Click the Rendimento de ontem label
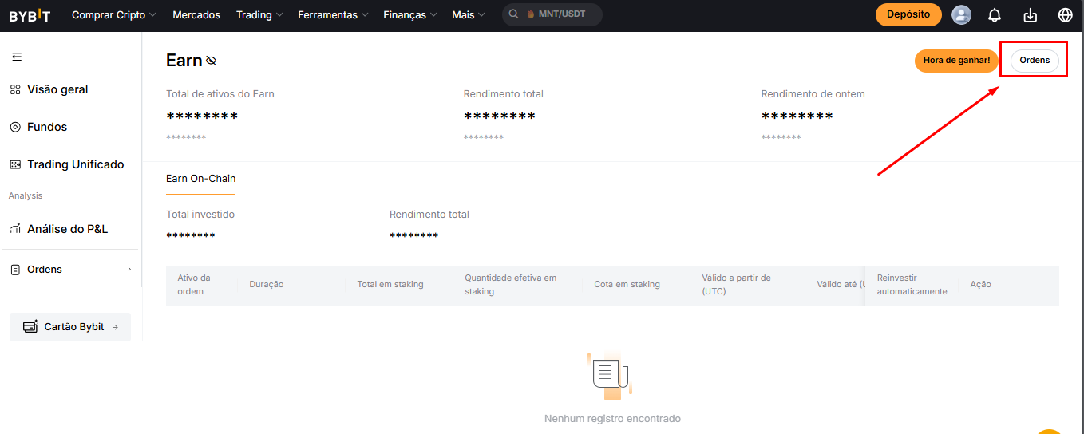This screenshot has width=1084, height=434. coord(813,94)
